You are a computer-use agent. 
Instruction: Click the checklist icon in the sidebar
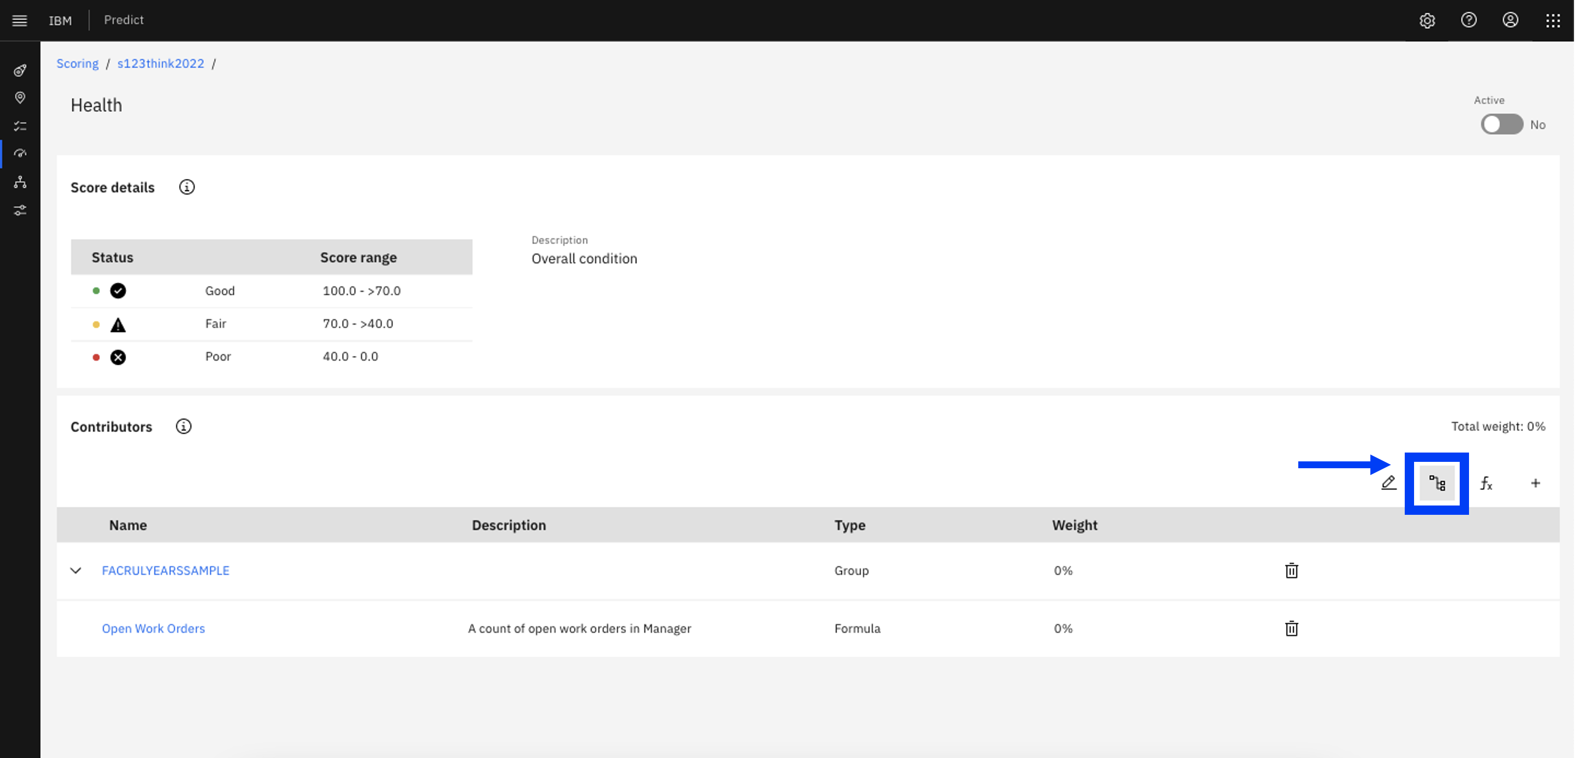coord(20,126)
